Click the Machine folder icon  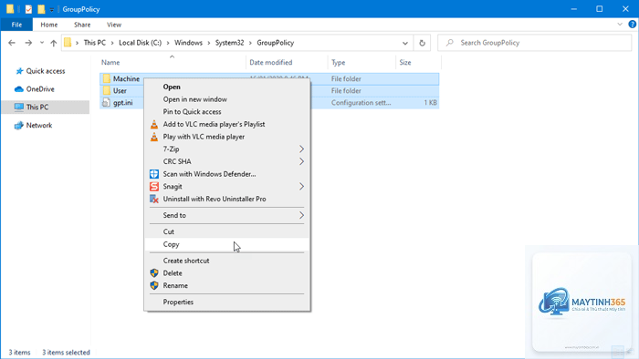coord(107,78)
